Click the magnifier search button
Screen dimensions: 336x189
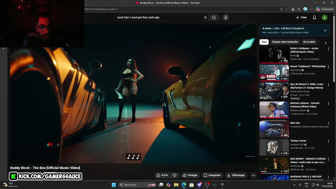point(214,18)
